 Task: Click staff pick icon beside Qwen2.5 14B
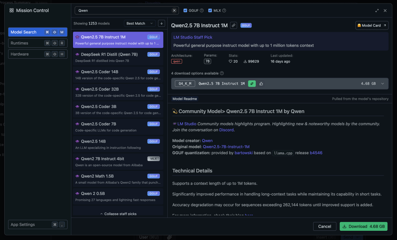pos(77,141)
